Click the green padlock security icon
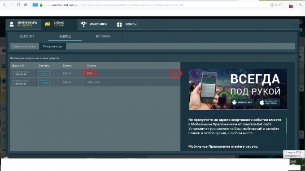The height and width of the screenshot is (171, 305). [41, 5]
